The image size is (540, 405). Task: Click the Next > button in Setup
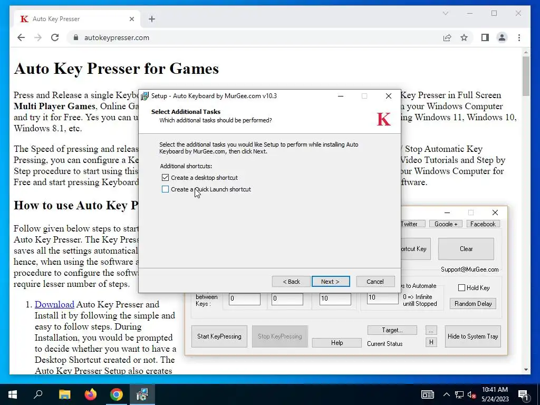[331, 282]
